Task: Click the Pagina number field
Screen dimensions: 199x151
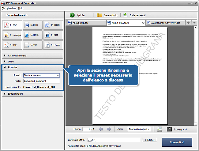Action: click(x=86, y=129)
